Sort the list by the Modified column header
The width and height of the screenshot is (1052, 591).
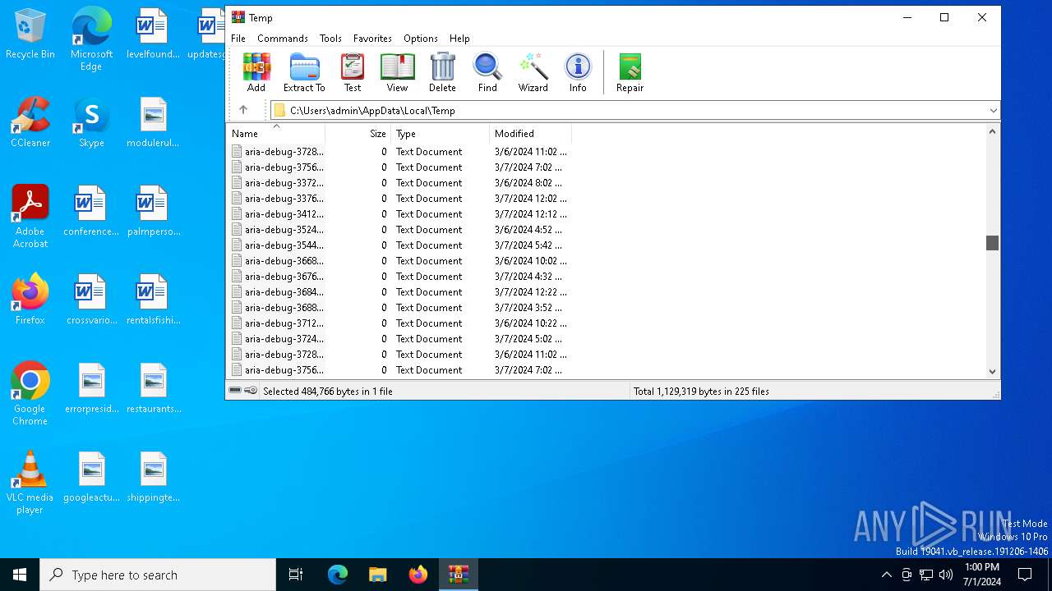[x=531, y=133]
